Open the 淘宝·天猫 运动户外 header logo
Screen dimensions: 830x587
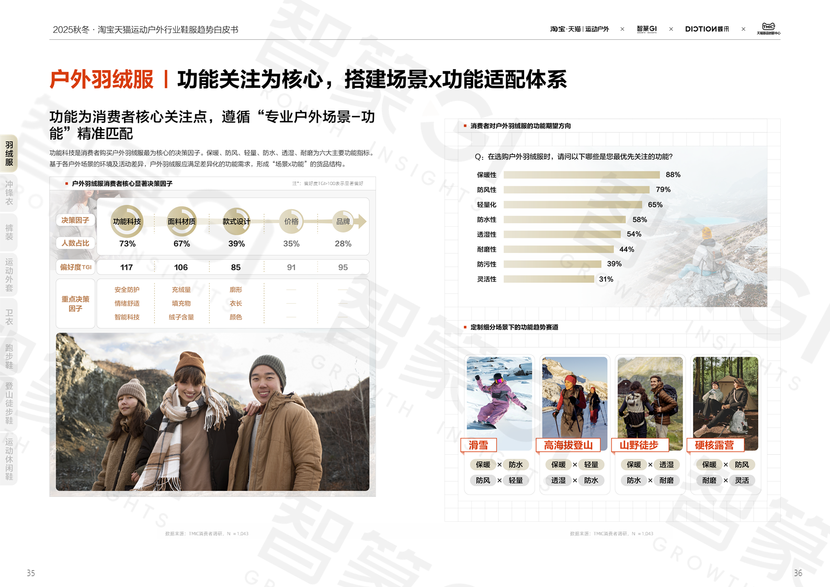pyautogui.click(x=579, y=29)
